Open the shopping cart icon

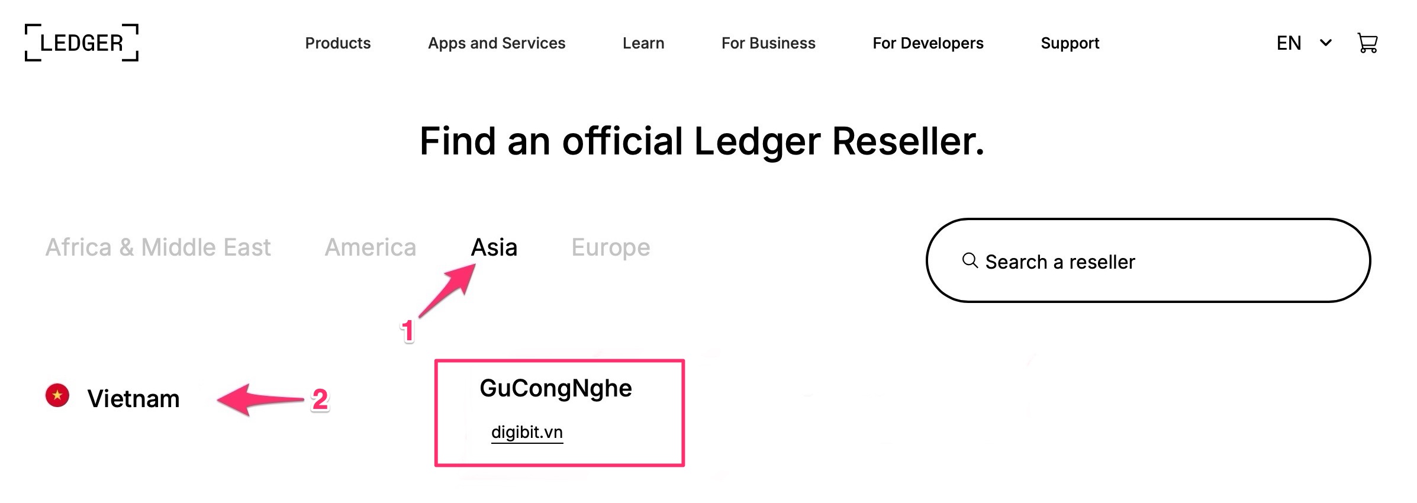(1367, 43)
